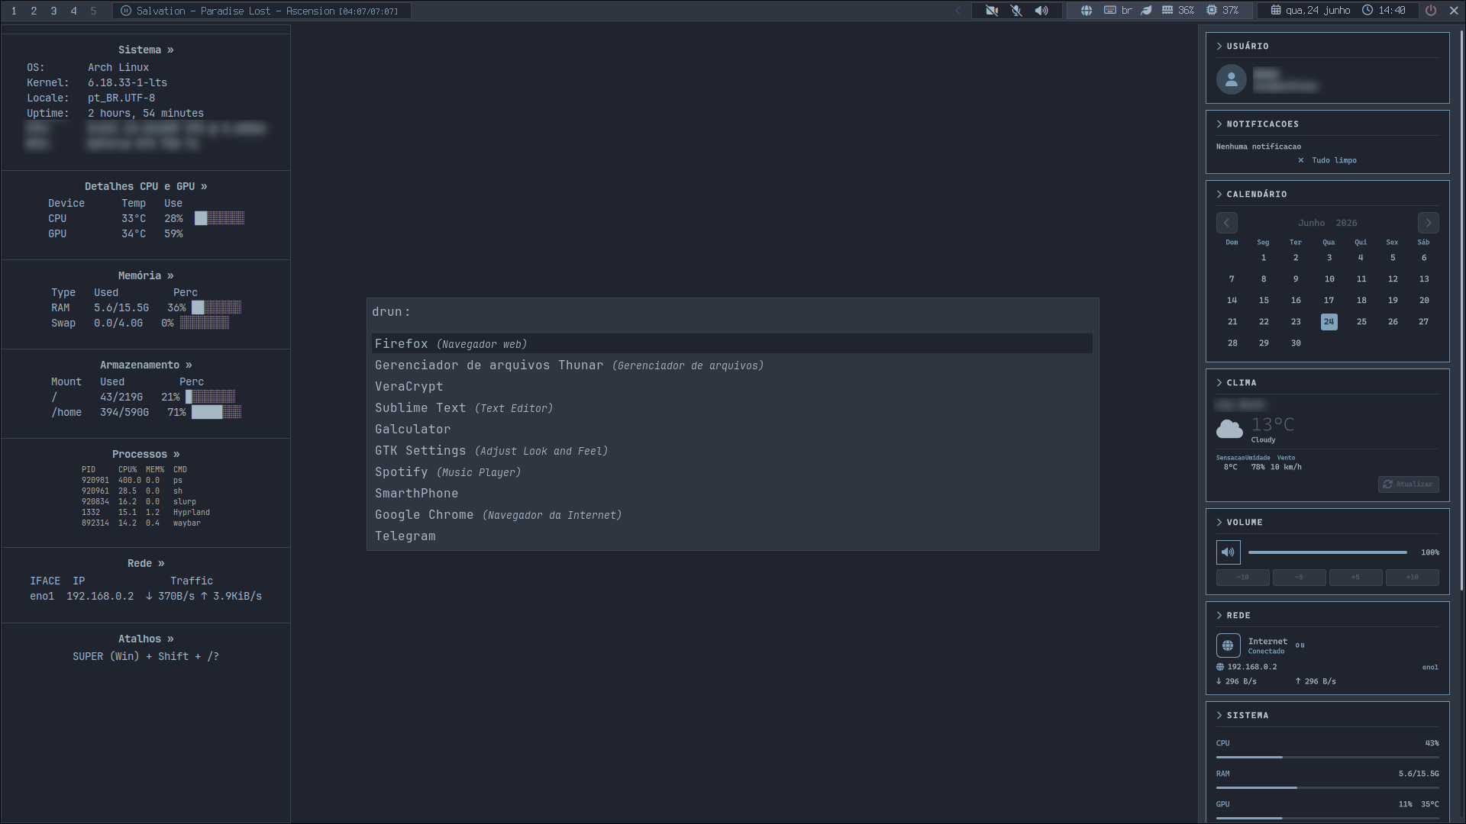Click the cloudy weather icon
This screenshot has width=1466, height=824.
[1229, 429]
